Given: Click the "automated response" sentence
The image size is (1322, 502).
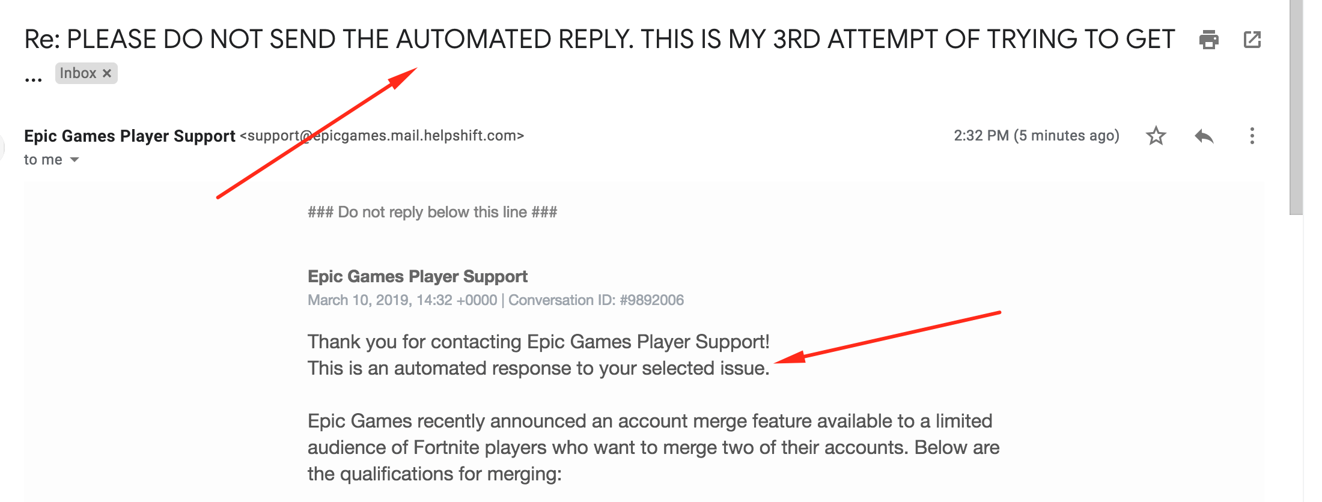Looking at the screenshot, I should tap(538, 368).
